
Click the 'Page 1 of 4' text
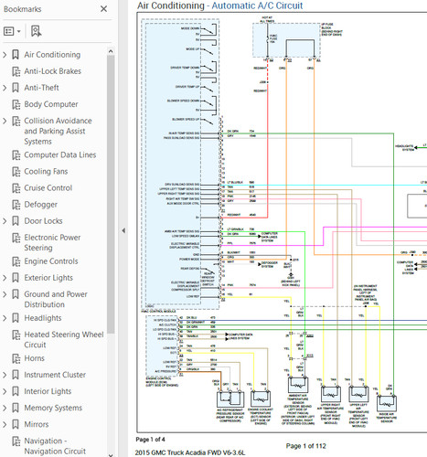pyautogui.click(x=150, y=440)
